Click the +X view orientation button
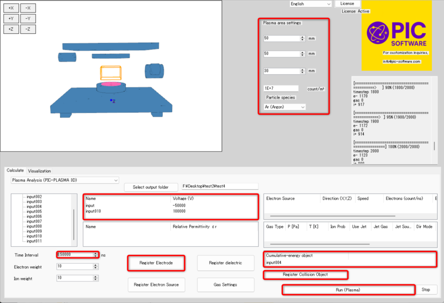This screenshot has height=303, width=444. 11,8
